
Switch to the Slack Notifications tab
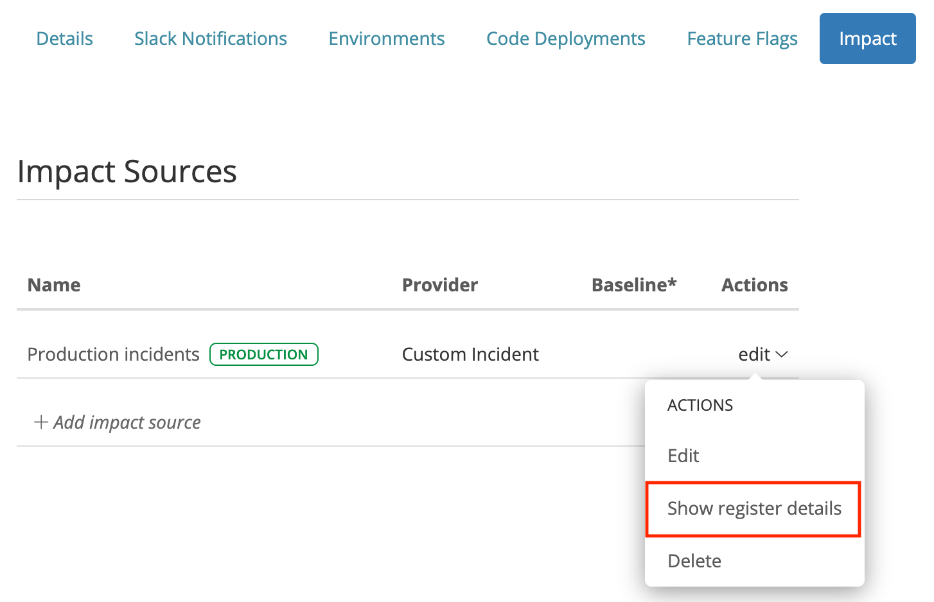(210, 39)
